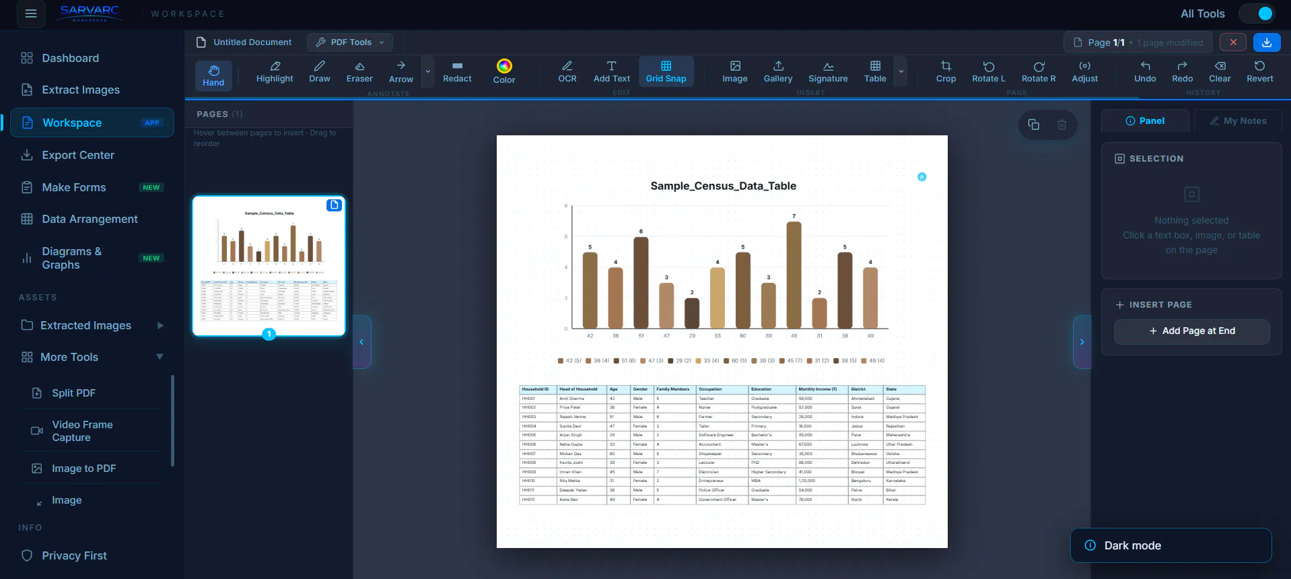The width and height of the screenshot is (1291, 579).
Task: Select the Highlight tool
Action: (x=275, y=72)
